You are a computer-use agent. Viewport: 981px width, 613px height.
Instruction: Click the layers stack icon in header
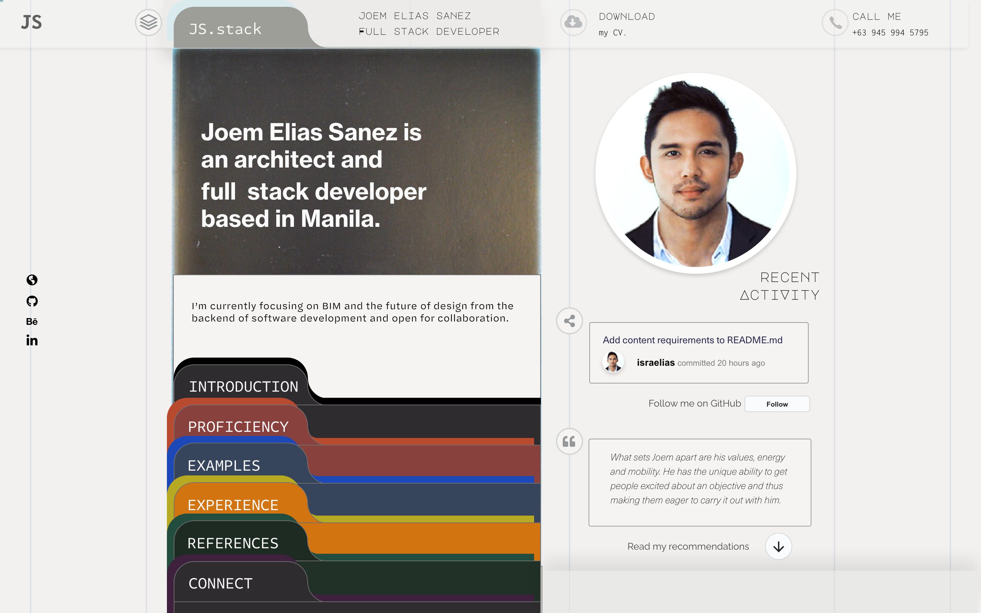coord(149,22)
